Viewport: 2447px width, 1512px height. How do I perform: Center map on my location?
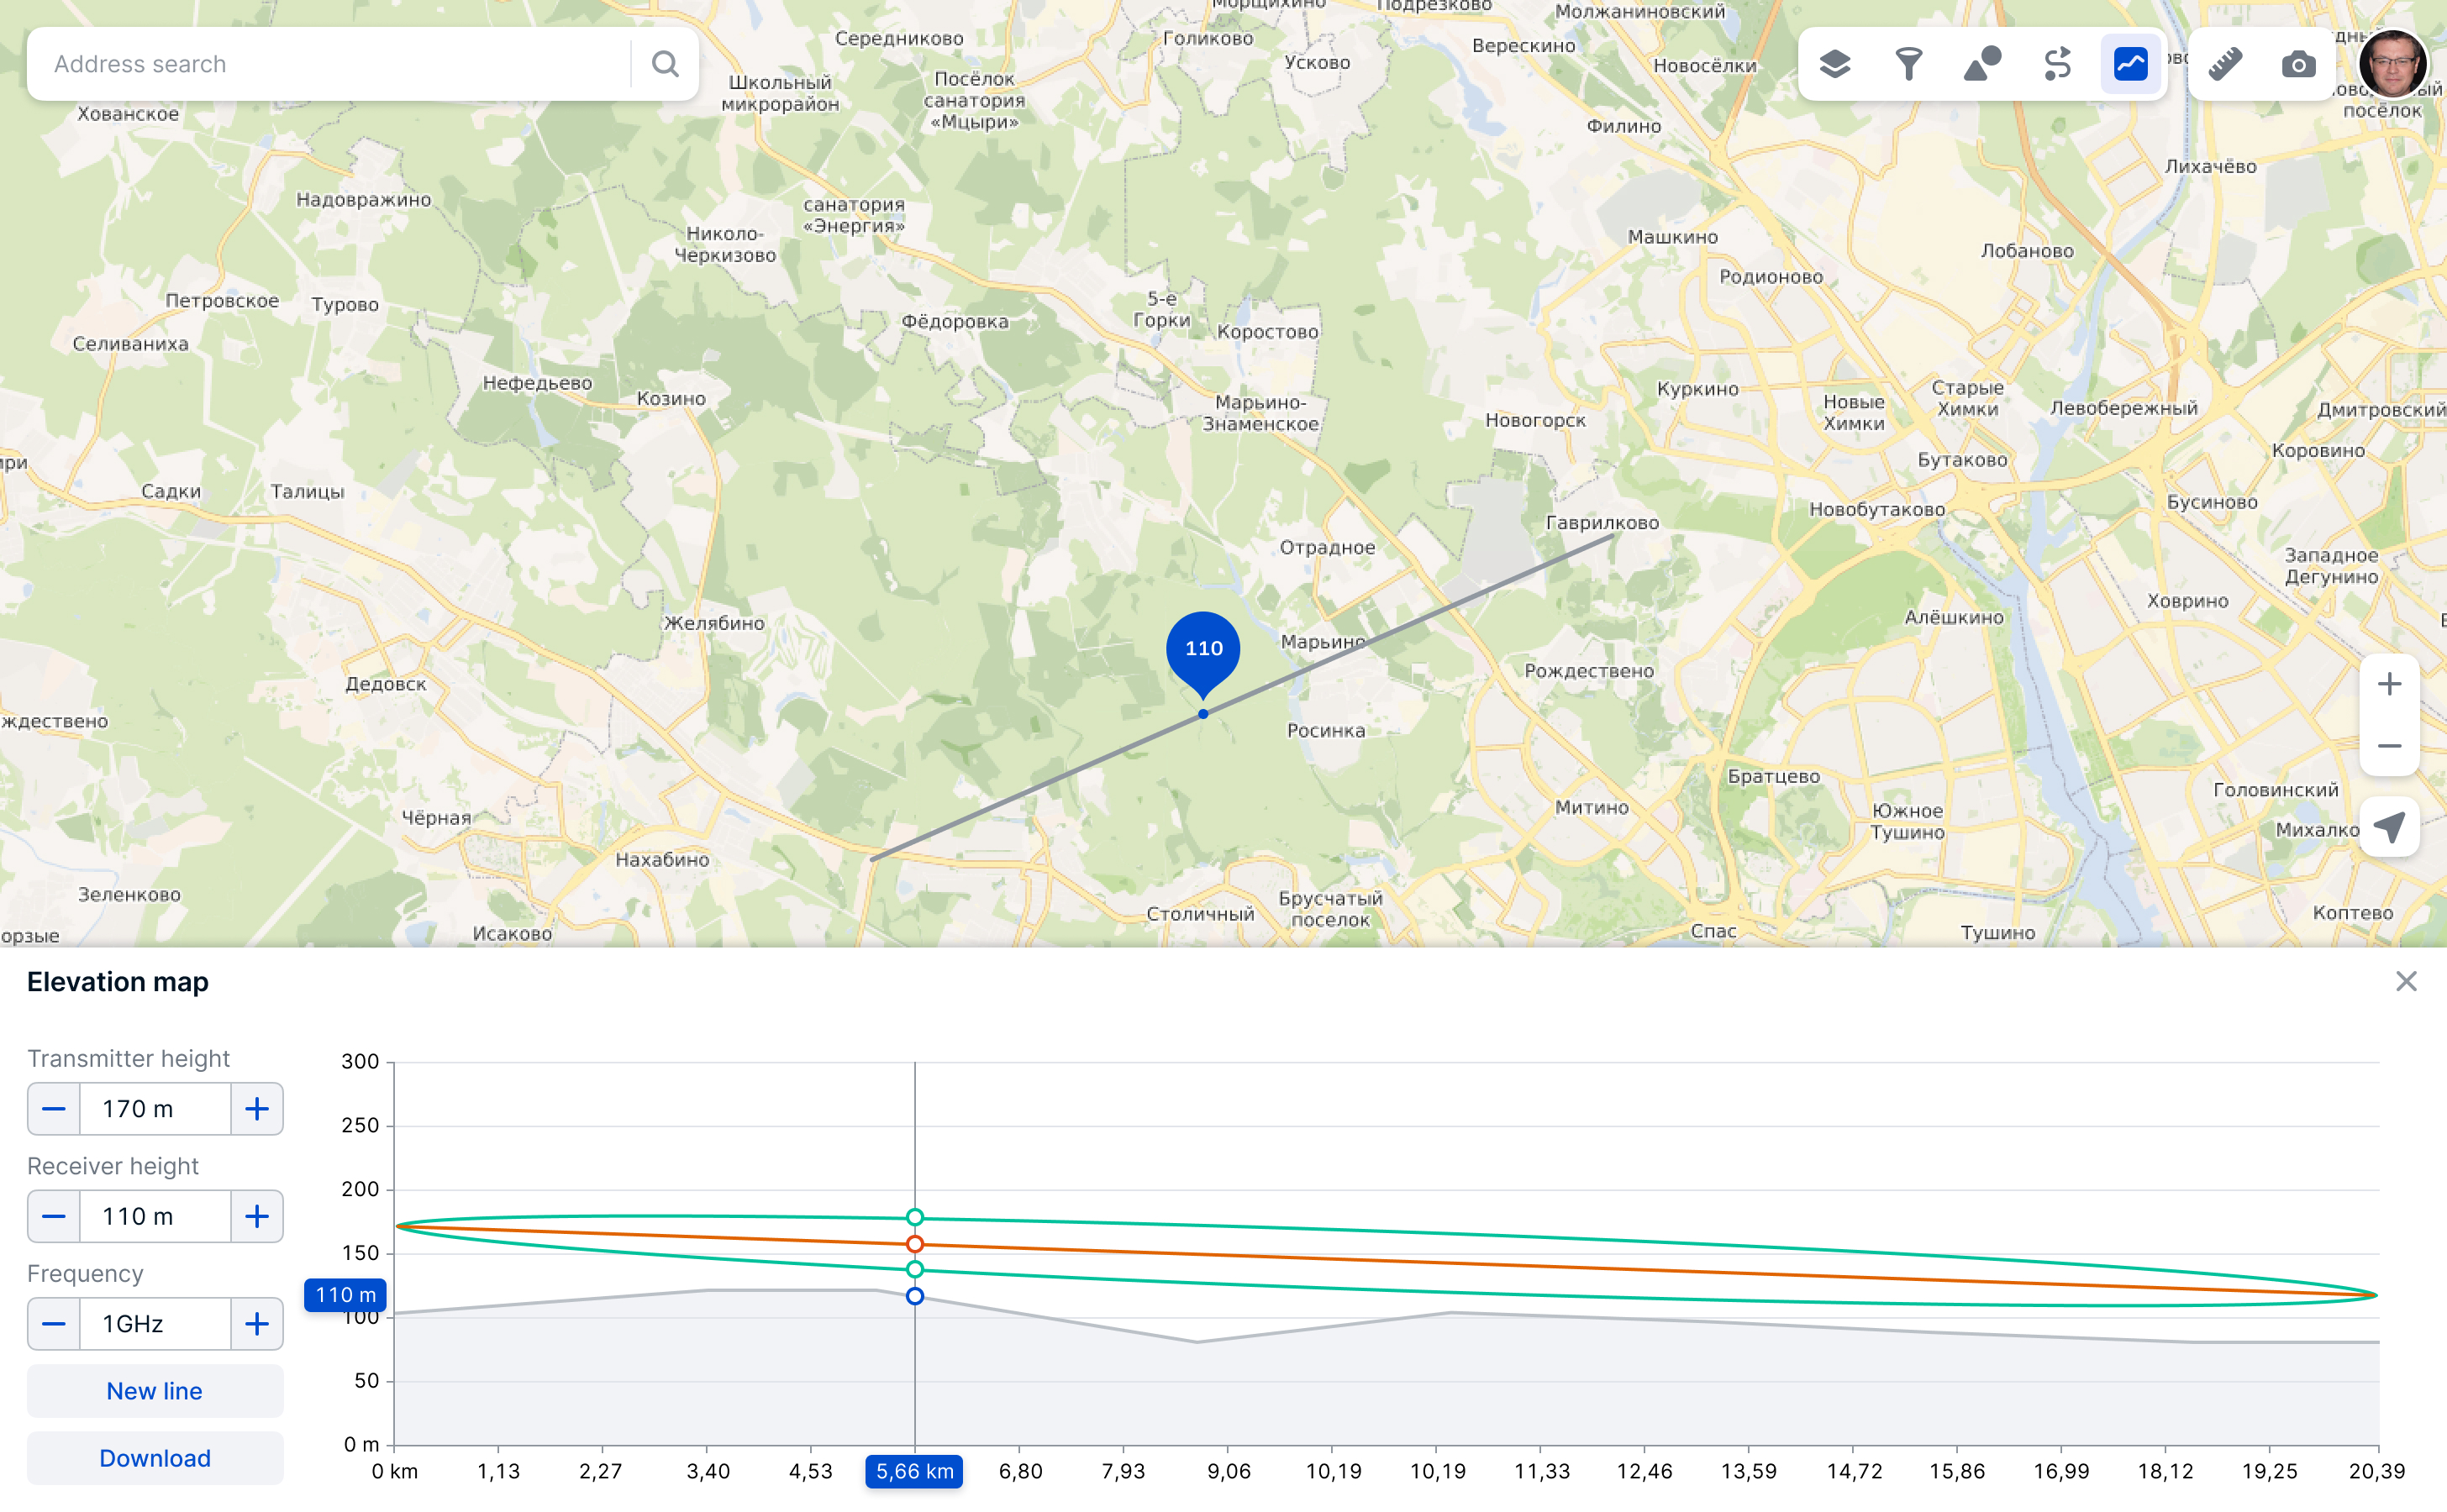tap(2389, 827)
